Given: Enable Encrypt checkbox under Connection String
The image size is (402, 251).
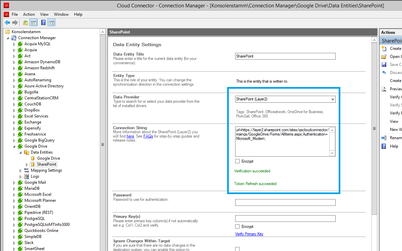Looking at the screenshot, I should pos(238,161).
